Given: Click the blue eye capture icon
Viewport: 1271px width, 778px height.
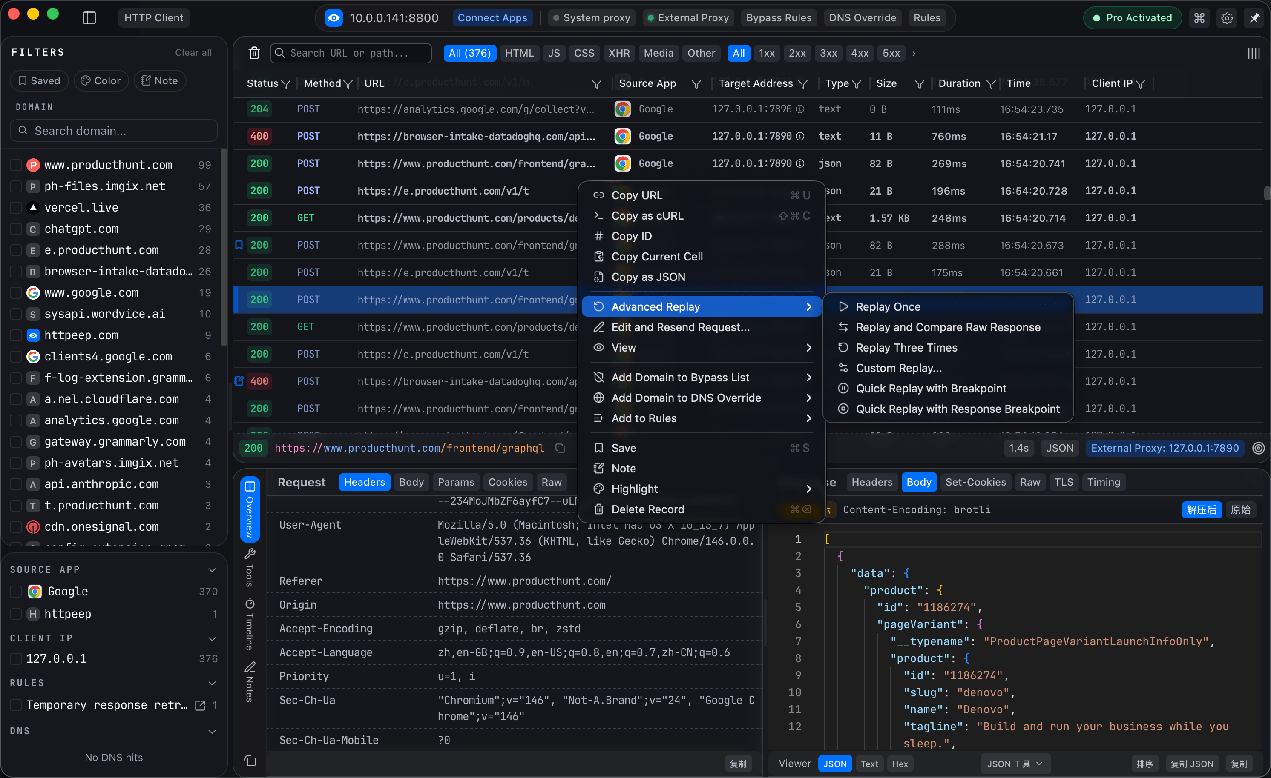Looking at the screenshot, I should [x=334, y=18].
